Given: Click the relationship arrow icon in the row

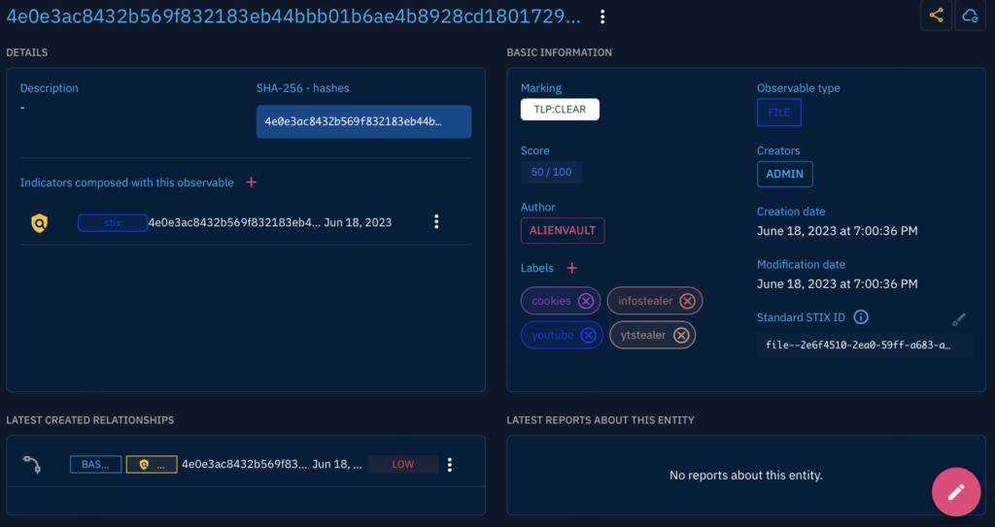Looking at the screenshot, I should point(31,465).
